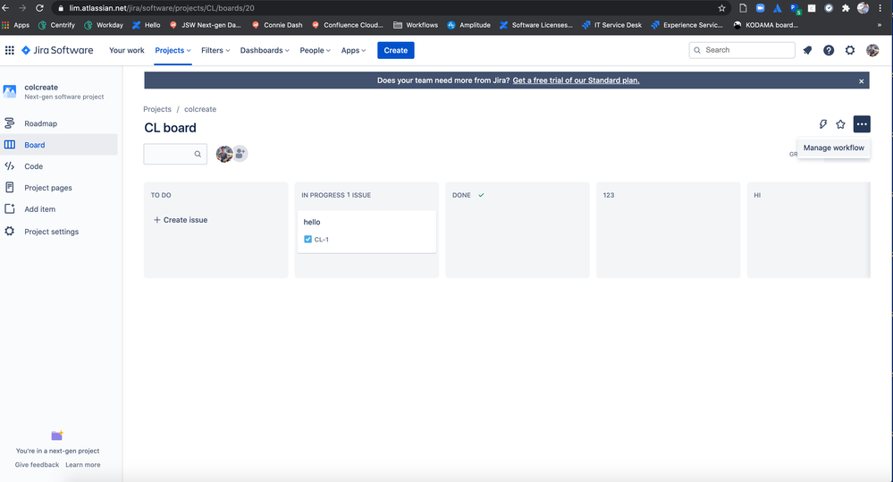
Task: Open Amplitude bookmark
Action: tap(468, 25)
